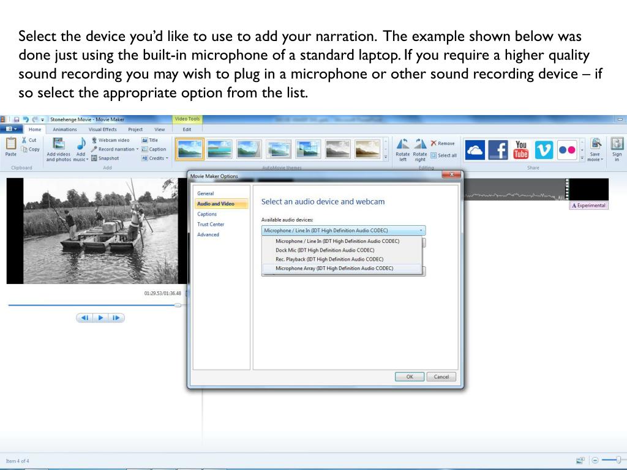Take a Snapshot of the preview
The width and height of the screenshot is (627, 470).
click(x=105, y=159)
